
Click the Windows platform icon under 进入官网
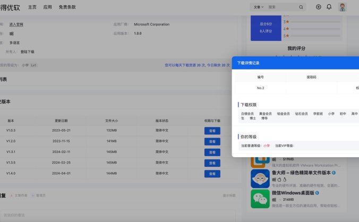click(12, 33)
